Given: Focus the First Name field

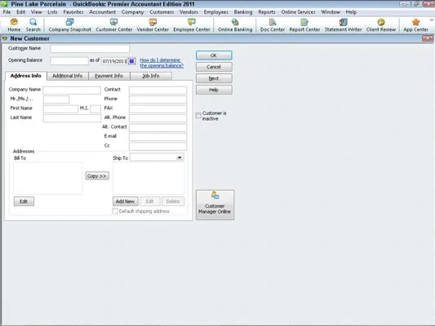Looking at the screenshot, I should [x=60, y=109].
